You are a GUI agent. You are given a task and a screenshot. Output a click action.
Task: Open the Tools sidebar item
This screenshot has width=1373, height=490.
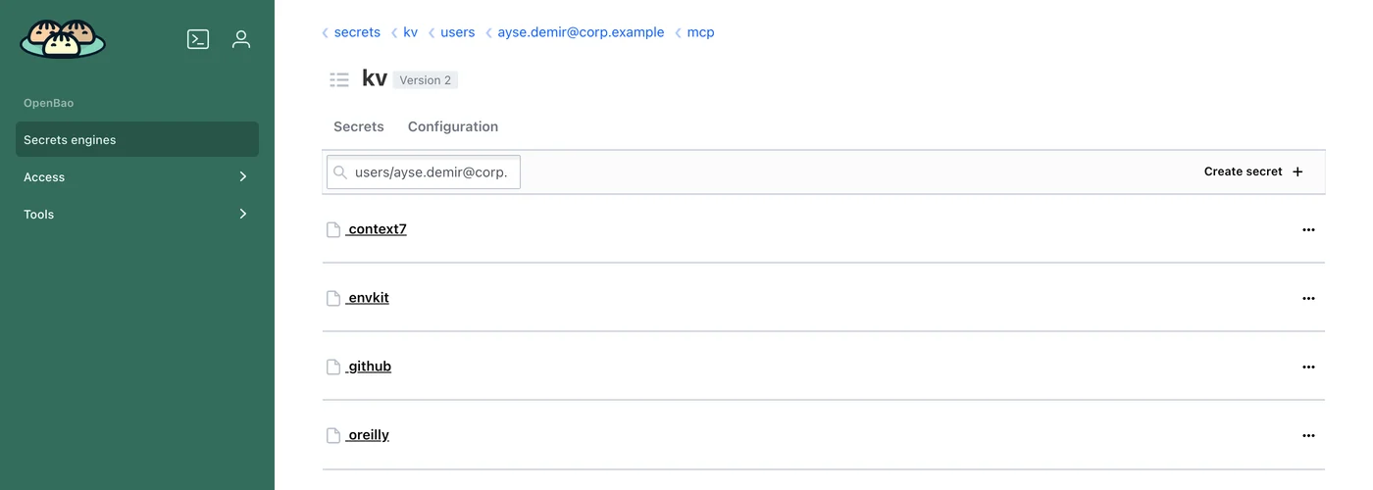[137, 214]
